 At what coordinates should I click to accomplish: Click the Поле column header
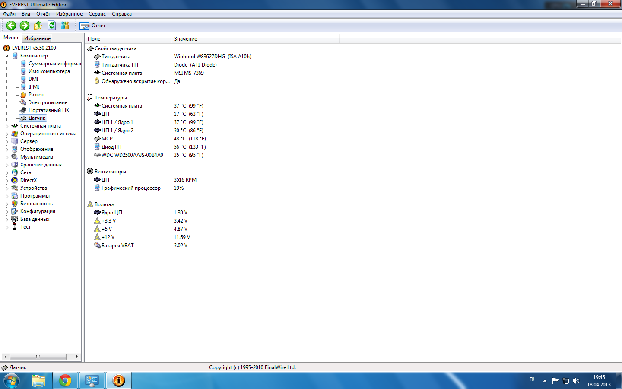pyautogui.click(x=128, y=39)
